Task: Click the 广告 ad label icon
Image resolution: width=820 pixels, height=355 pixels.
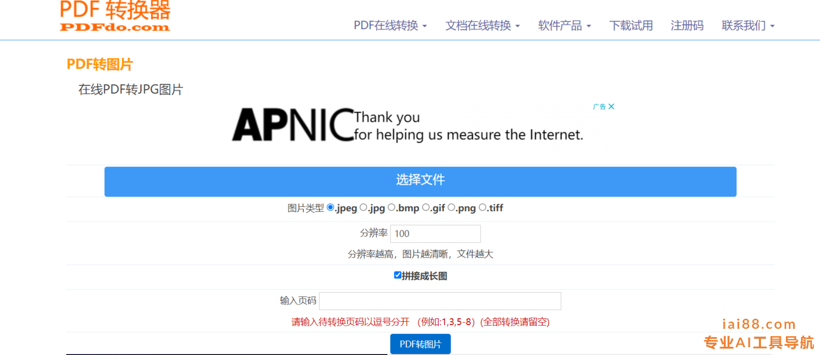Action: coord(599,107)
